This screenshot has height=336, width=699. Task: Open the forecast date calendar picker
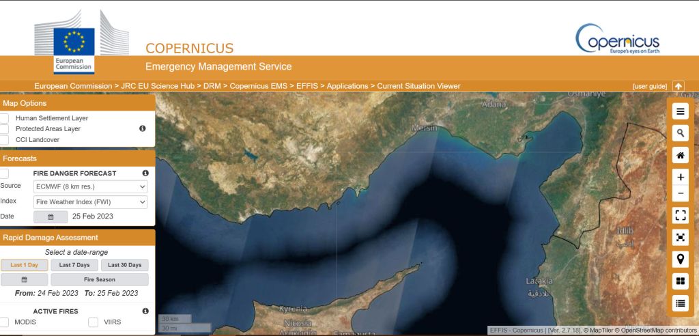point(51,216)
